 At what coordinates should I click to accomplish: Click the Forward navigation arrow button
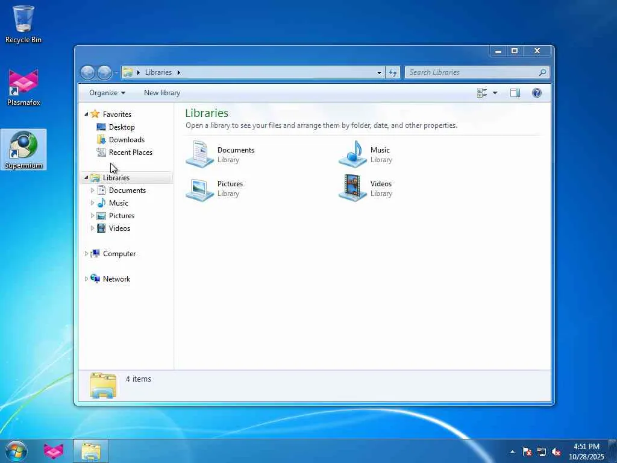click(104, 72)
